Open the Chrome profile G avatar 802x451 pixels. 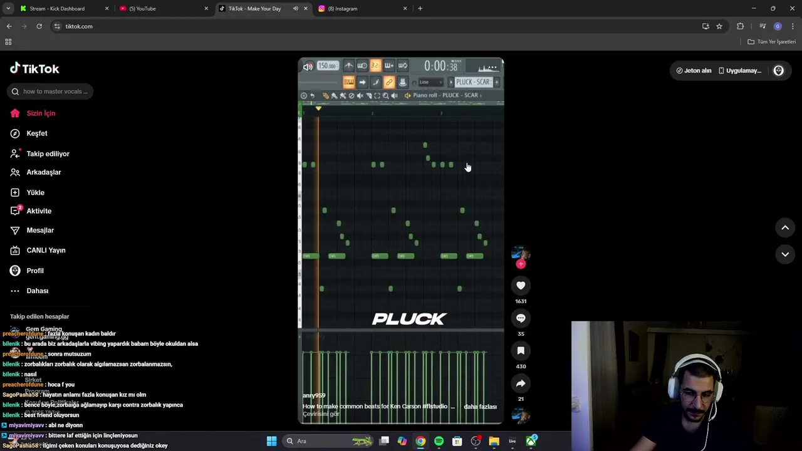pyautogui.click(x=778, y=26)
